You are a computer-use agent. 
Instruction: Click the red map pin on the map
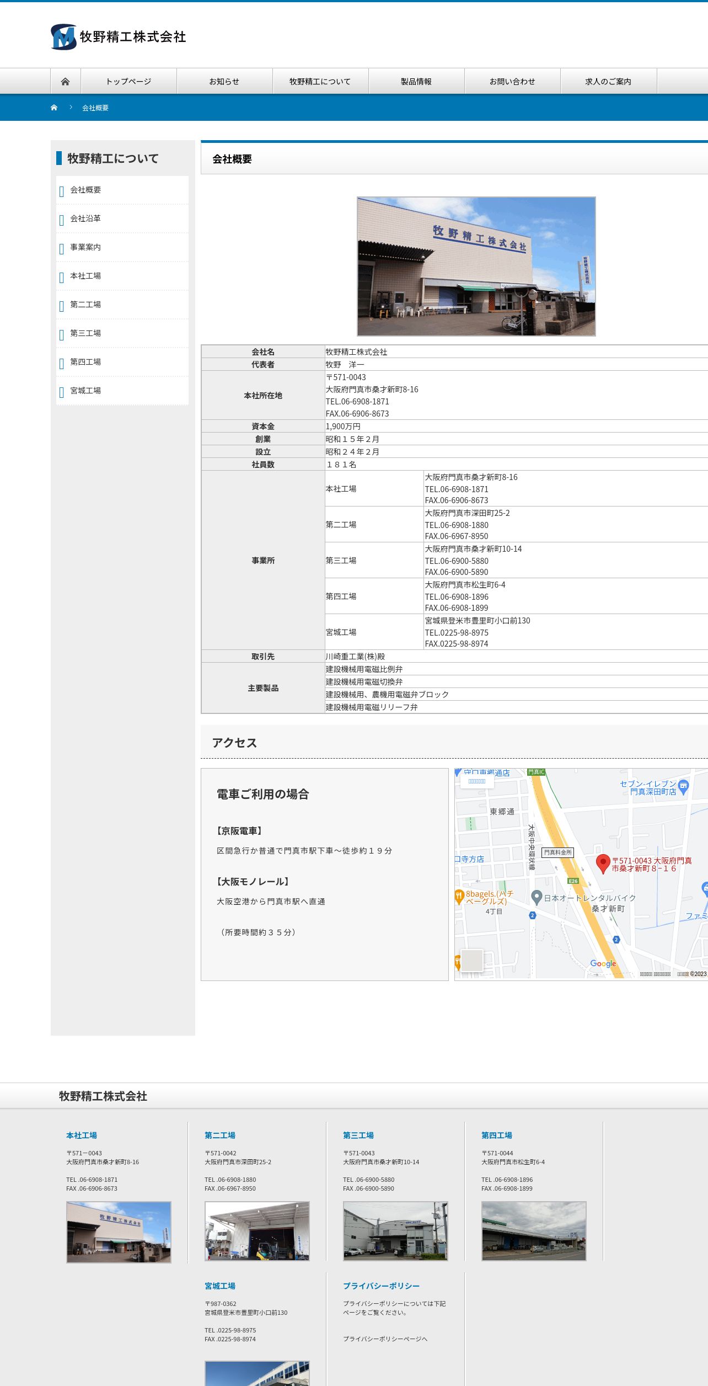point(603,864)
